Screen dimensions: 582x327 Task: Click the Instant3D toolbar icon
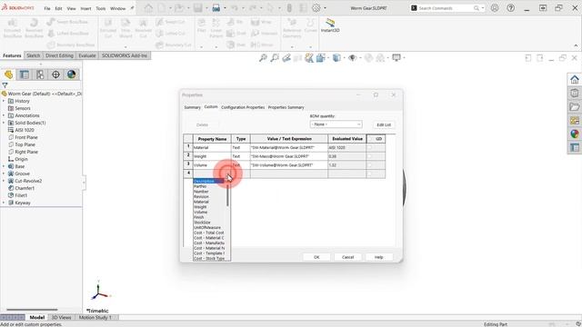pyautogui.click(x=330, y=25)
